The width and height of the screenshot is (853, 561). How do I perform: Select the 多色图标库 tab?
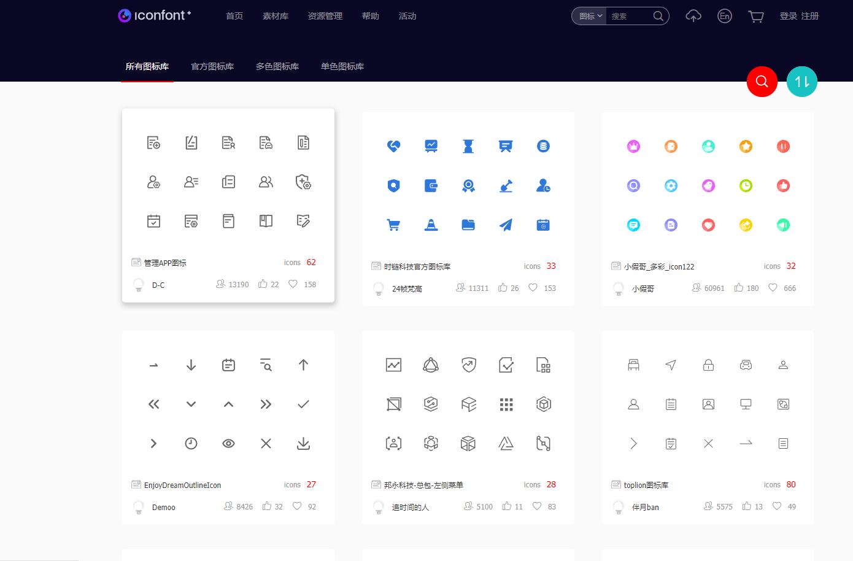tap(277, 66)
